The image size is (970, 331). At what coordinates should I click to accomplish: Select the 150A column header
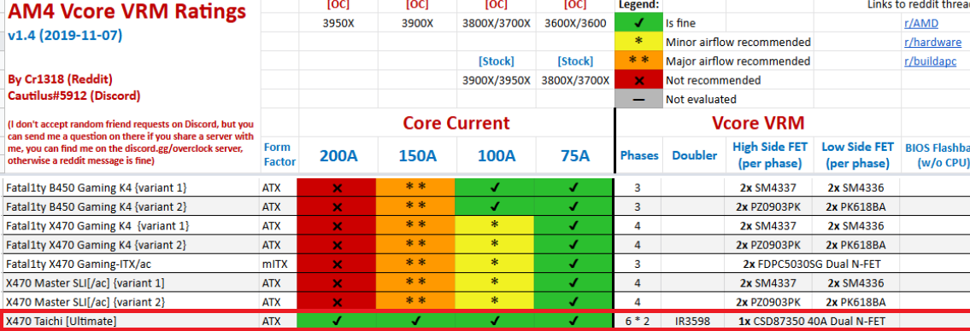pyautogui.click(x=417, y=155)
